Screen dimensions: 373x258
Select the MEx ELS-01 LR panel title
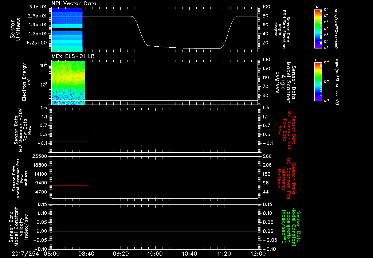(x=73, y=56)
